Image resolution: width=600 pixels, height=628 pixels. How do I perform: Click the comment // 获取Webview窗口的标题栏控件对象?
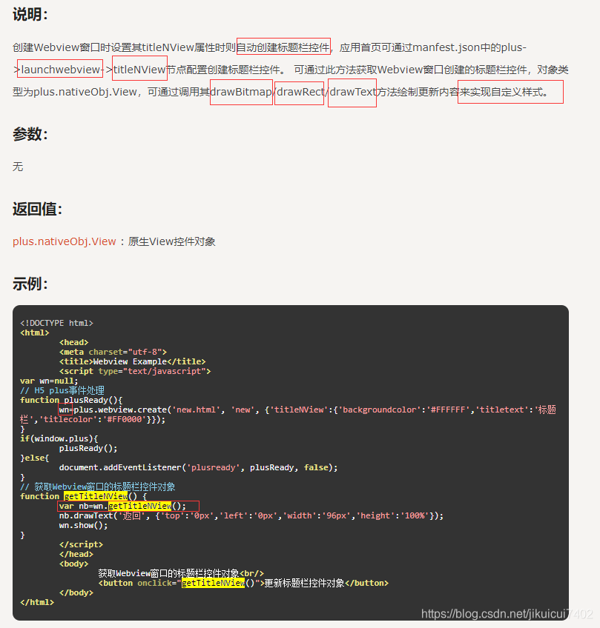point(98,487)
